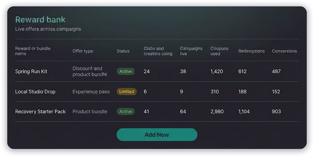Click the 1,104 redemptions value
The height and width of the screenshot is (157, 314).
[x=244, y=111]
